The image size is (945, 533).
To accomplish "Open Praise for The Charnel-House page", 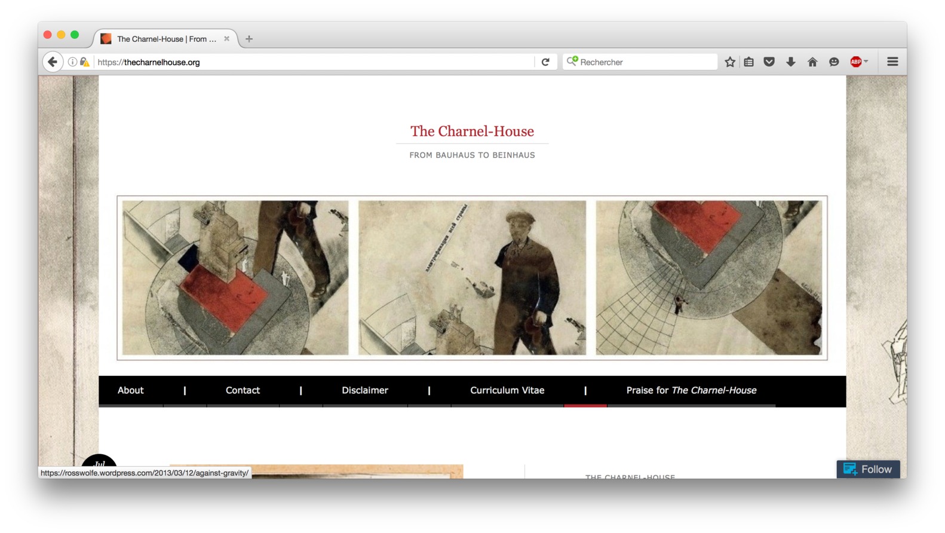I will pos(691,390).
